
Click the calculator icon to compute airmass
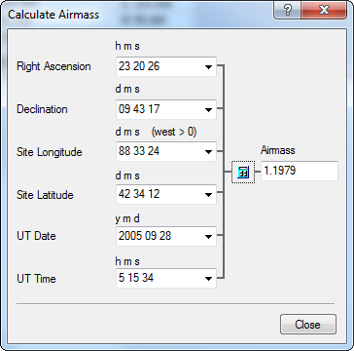[x=243, y=172]
